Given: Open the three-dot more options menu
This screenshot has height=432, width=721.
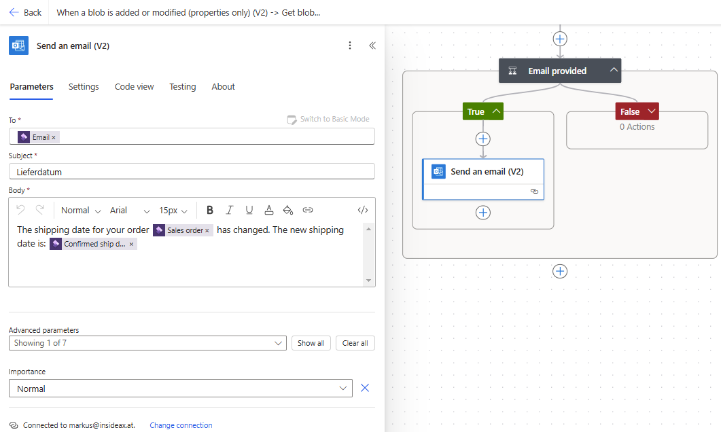Looking at the screenshot, I should tap(350, 46).
